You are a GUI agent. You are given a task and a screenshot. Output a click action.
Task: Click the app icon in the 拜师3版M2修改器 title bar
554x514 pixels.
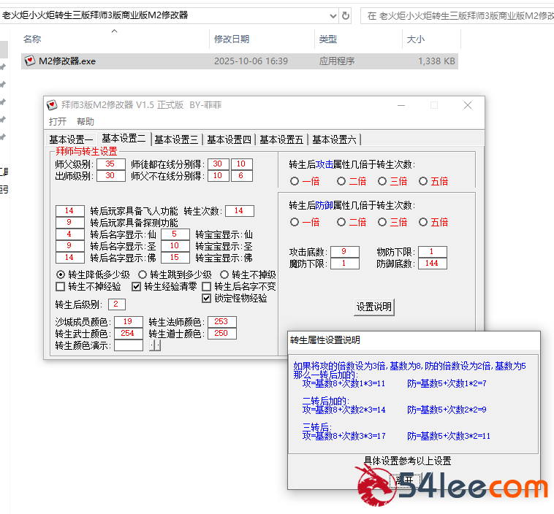tap(52, 105)
